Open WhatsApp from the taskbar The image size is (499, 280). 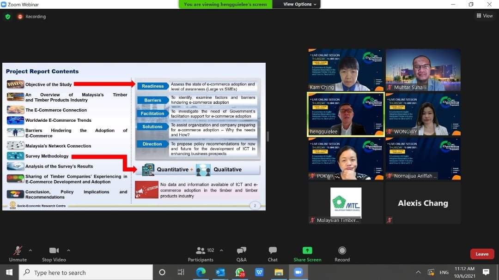[240, 272]
